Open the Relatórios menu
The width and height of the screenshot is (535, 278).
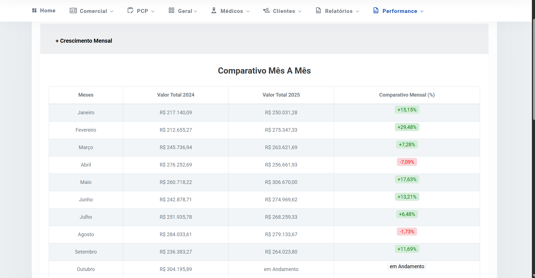coord(339,11)
